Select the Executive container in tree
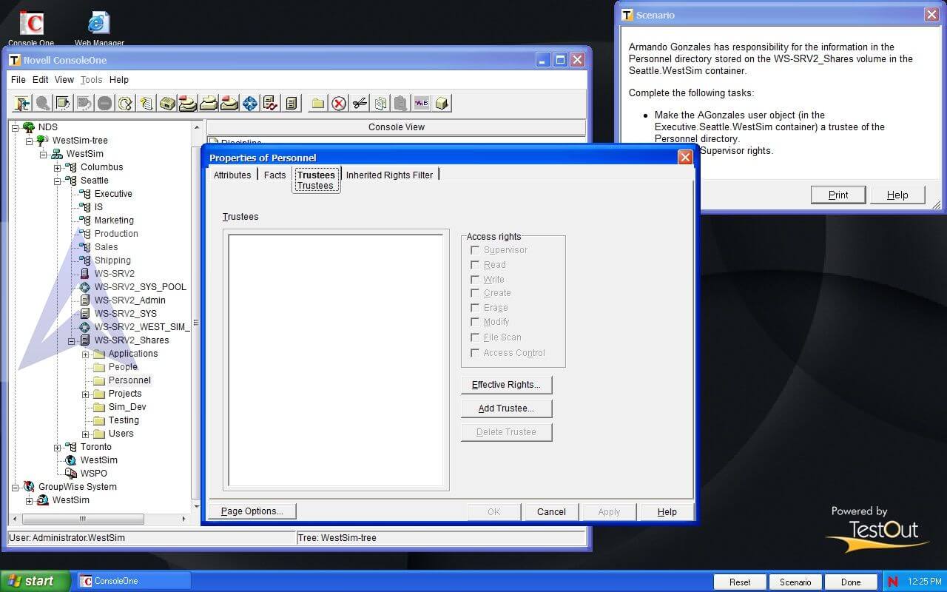Screen dimensions: 947x592 (113, 194)
